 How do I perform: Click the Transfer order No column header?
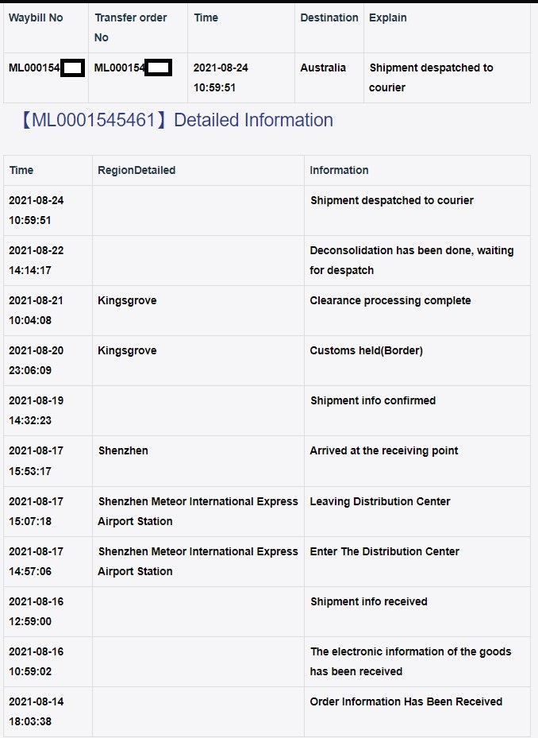(131, 27)
